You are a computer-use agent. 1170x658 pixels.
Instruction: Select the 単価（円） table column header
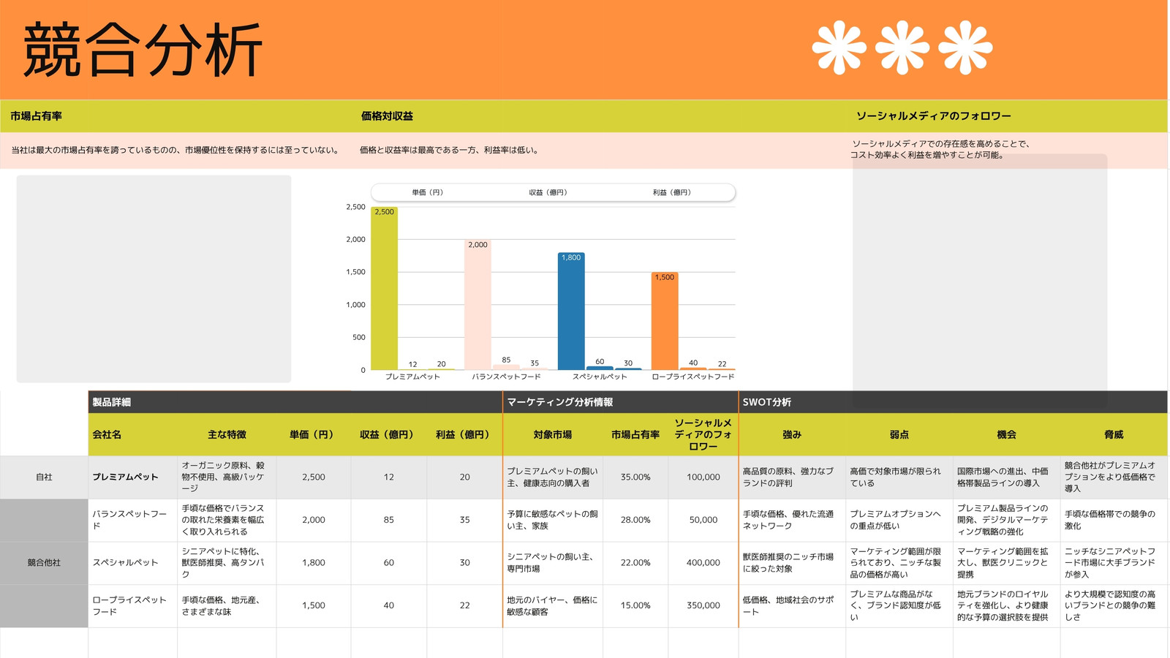click(x=313, y=434)
